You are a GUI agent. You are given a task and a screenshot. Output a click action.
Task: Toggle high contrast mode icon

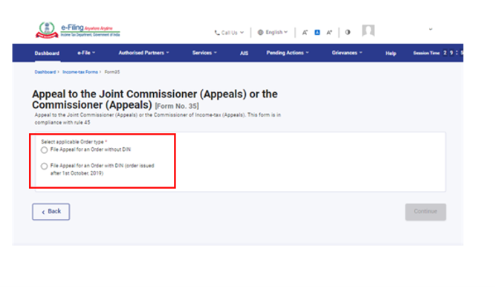(x=348, y=32)
